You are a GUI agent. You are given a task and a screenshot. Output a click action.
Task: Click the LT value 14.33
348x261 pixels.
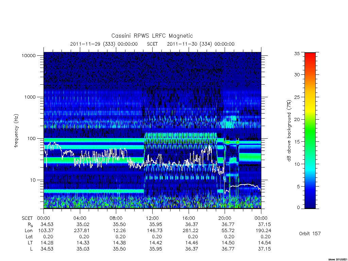coord(83,243)
